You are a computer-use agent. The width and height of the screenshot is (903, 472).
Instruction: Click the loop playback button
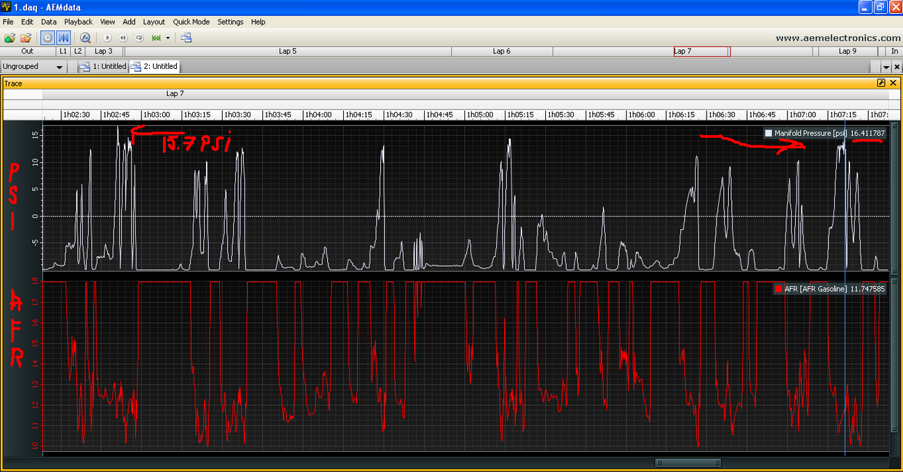[x=139, y=38]
